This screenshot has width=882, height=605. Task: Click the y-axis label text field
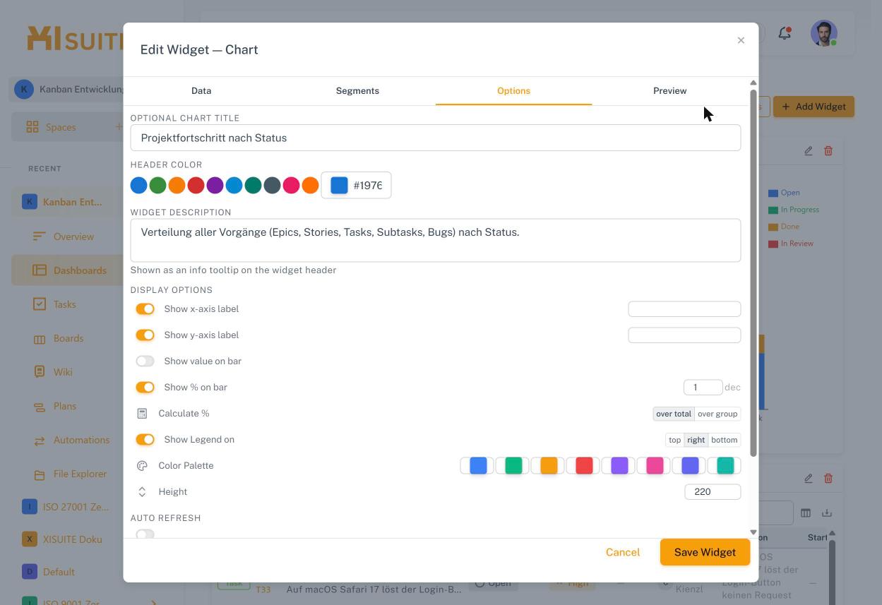click(x=684, y=335)
